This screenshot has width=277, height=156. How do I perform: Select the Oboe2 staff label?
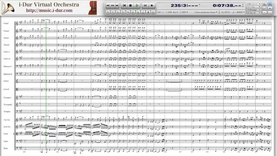pyautogui.click(x=6, y=45)
